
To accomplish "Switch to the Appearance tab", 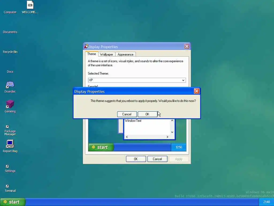I will point(125,54).
